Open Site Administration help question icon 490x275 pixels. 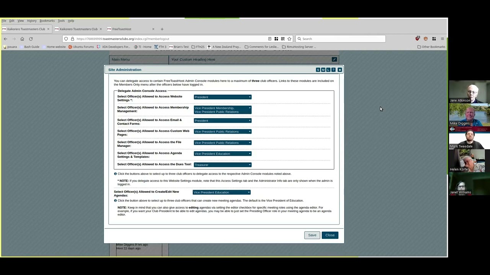pyautogui.click(x=333, y=70)
